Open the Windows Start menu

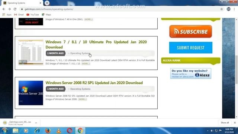tap(4, 131)
